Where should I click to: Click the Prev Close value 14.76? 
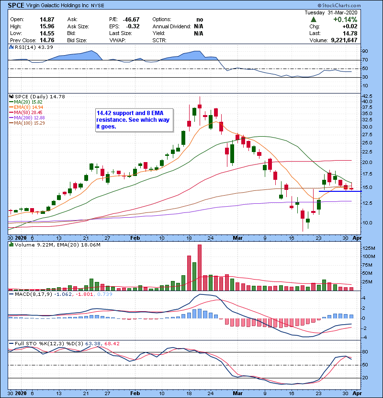(x=47, y=40)
